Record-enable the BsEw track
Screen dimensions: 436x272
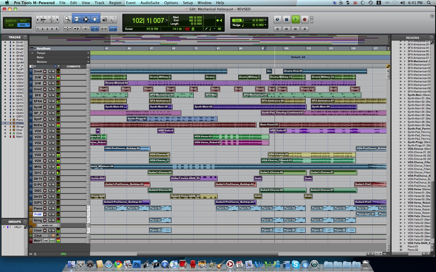45,125
